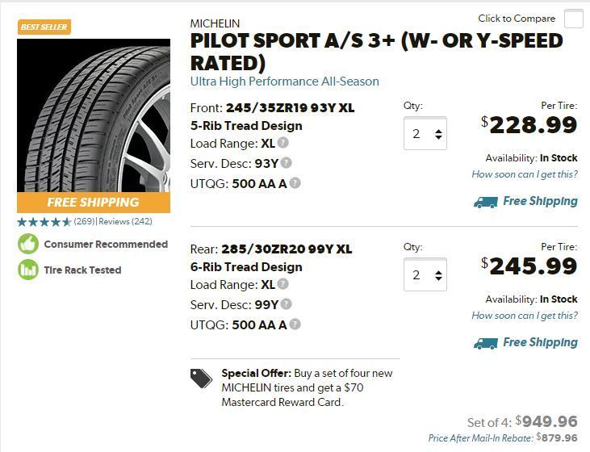Click the Consumer Recommended thumbs-up icon
The width and height of the screenshot is (590, 452).
pyautogui.click(x=28, y=244)
